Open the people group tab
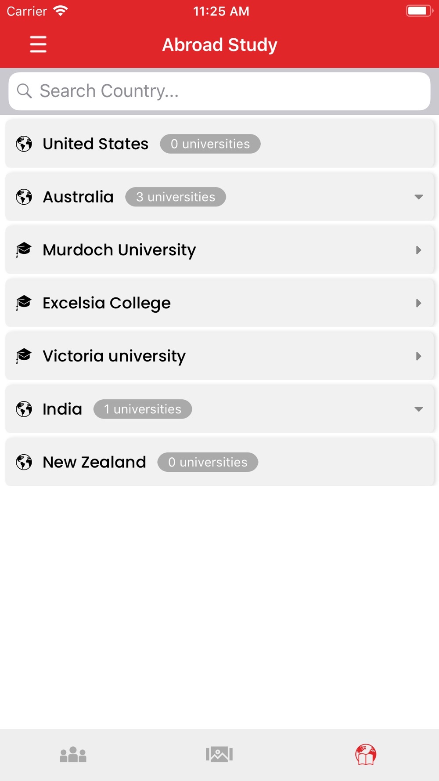Screen dimensions: 439x781 tap(73, 754)
